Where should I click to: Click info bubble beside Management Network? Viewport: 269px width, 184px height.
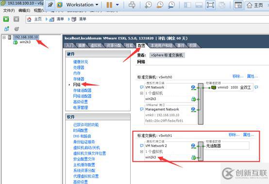click(141, 109)
